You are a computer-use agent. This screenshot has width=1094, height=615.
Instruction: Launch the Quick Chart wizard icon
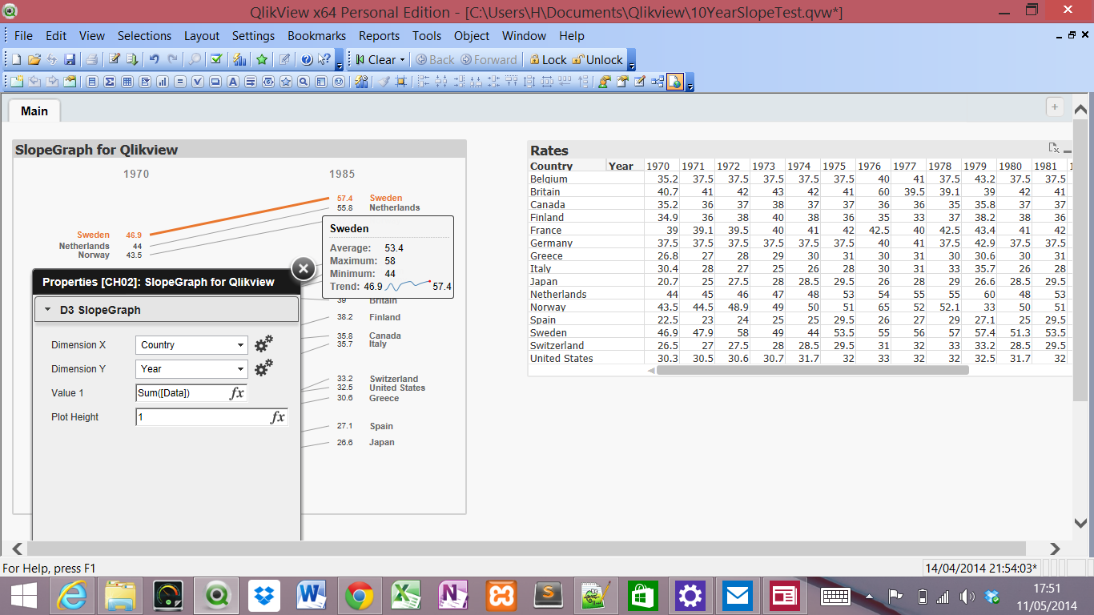pos(239,59)
